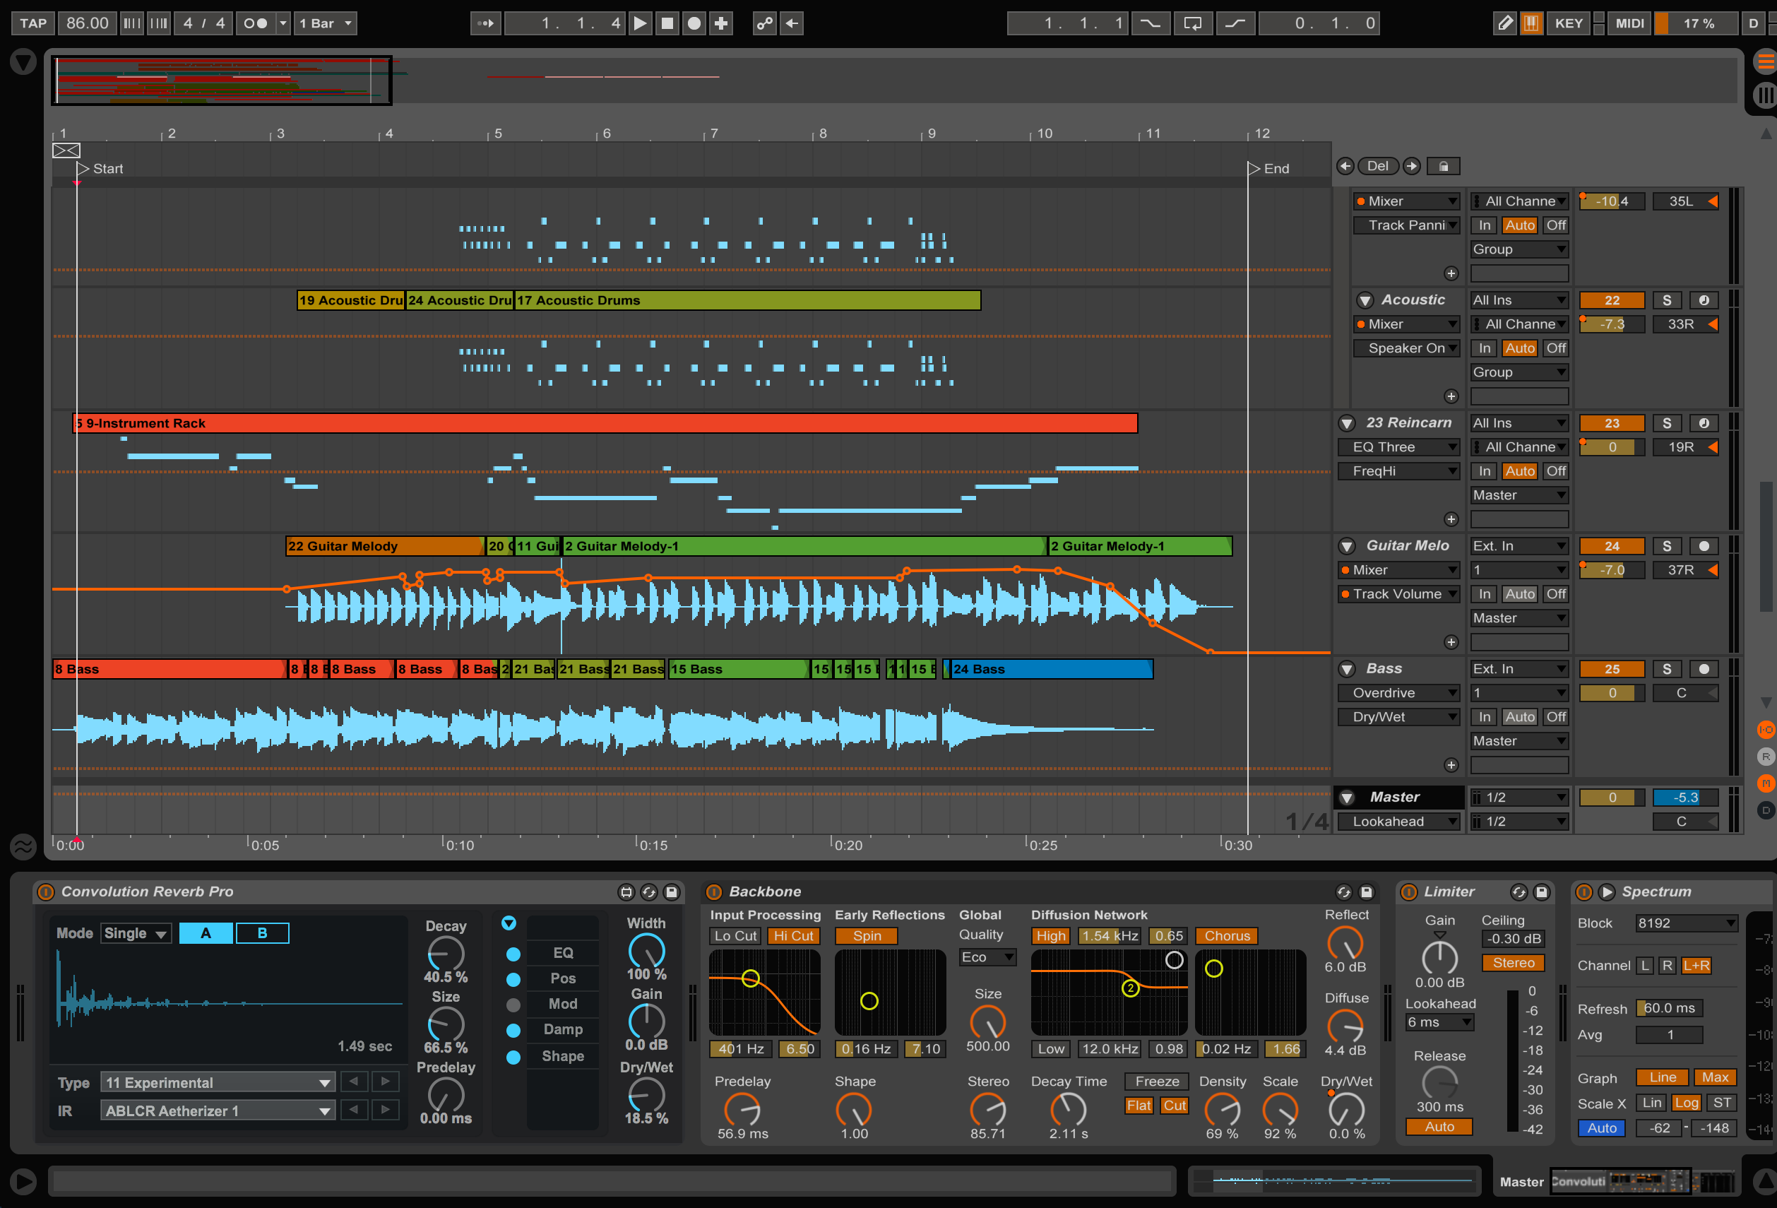The height and width of the screenshot is (1208, 1777).
Task: Click the Decay knob in Convolution Reverb
Action: click(x=446, y=954)
